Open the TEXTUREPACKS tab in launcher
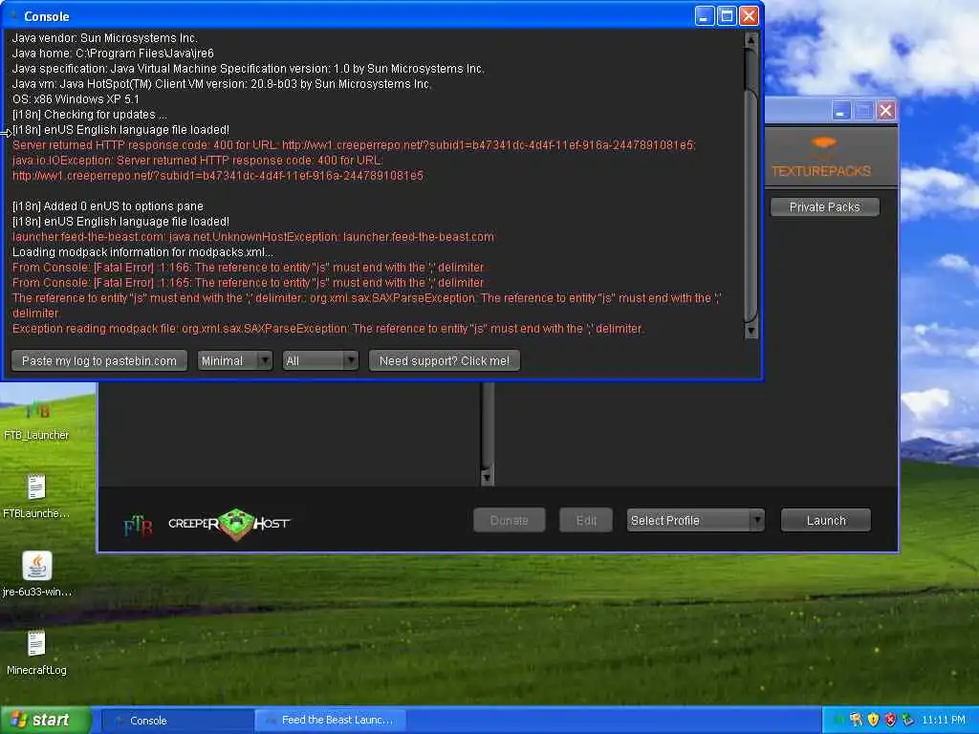The height and width of the screenshot is (734, 979). [821, 158]
